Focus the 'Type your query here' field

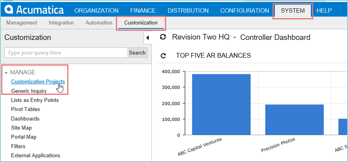point(66,53)
